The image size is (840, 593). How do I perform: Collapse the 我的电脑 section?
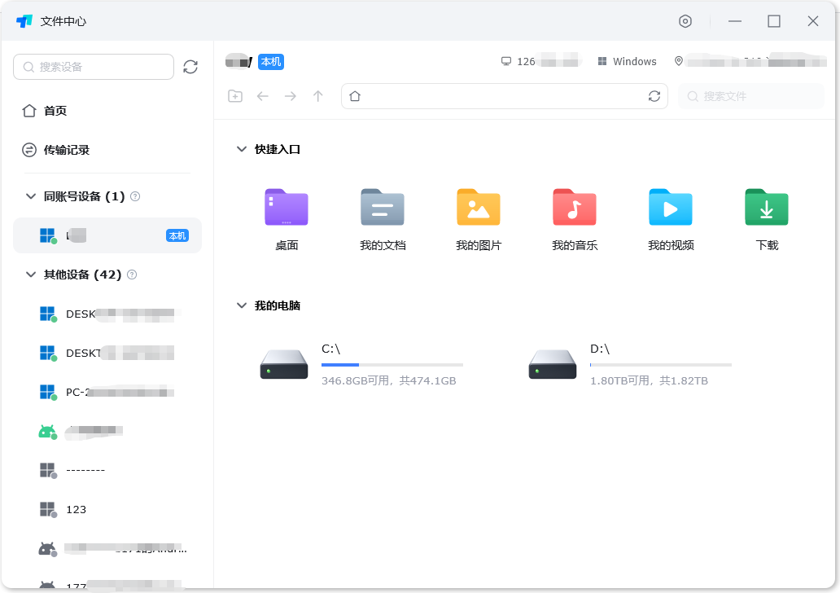click(x=242, y=305)
